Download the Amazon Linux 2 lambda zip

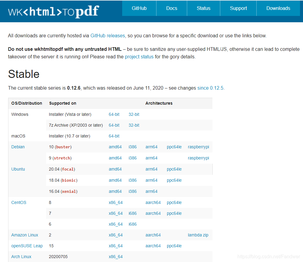coord(198,235)
